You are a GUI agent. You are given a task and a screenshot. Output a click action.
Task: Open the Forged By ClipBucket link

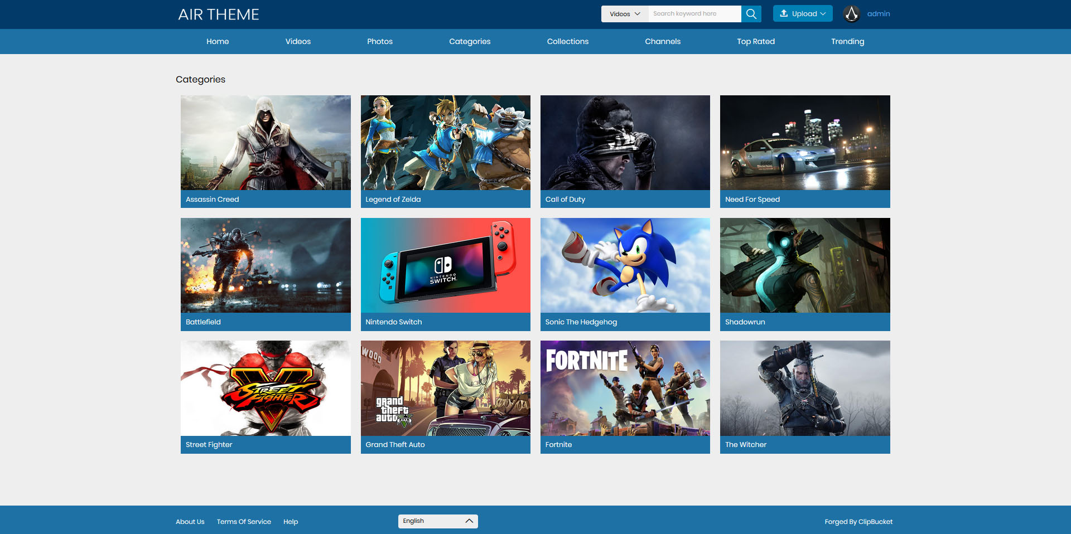[x=858, y=522]
